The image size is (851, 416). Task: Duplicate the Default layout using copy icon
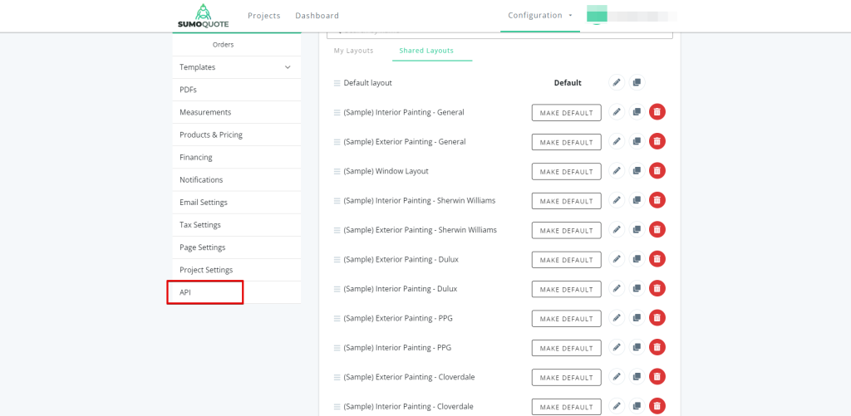[x=637, y=82]
